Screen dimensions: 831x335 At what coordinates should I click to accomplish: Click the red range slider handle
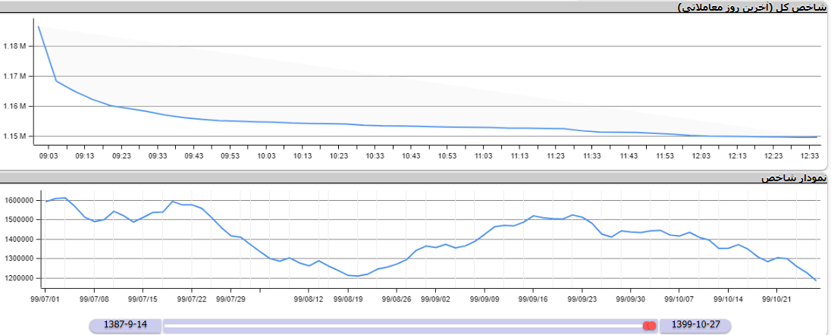point(649,325)
